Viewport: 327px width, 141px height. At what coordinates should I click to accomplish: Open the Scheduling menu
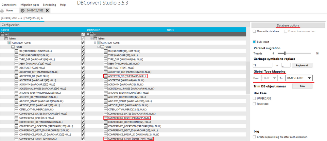click(x=49, y=5)
